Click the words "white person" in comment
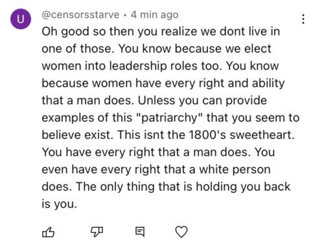The width and height of the screenshot is (324, 251). point(235,169)
